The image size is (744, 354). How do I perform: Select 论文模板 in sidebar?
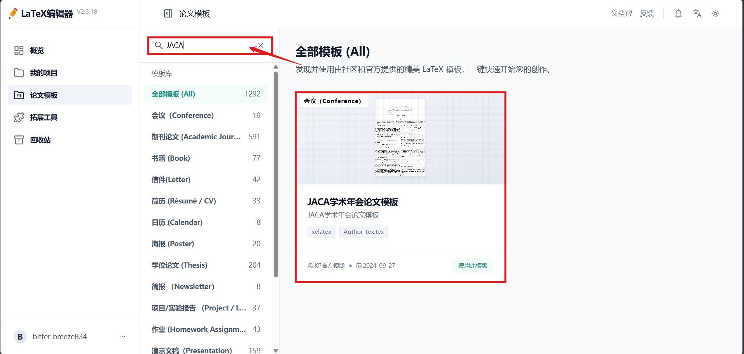[70, 95]
